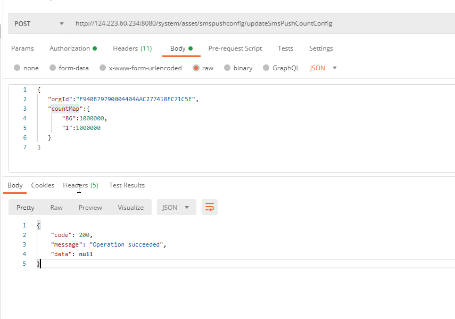Open the response JSON format dropdown
Viewport: 455px width, 319px height.
[176, 207]
